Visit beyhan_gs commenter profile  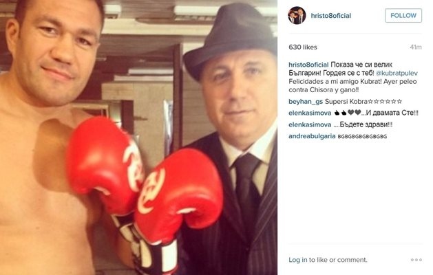pos(306,102)
